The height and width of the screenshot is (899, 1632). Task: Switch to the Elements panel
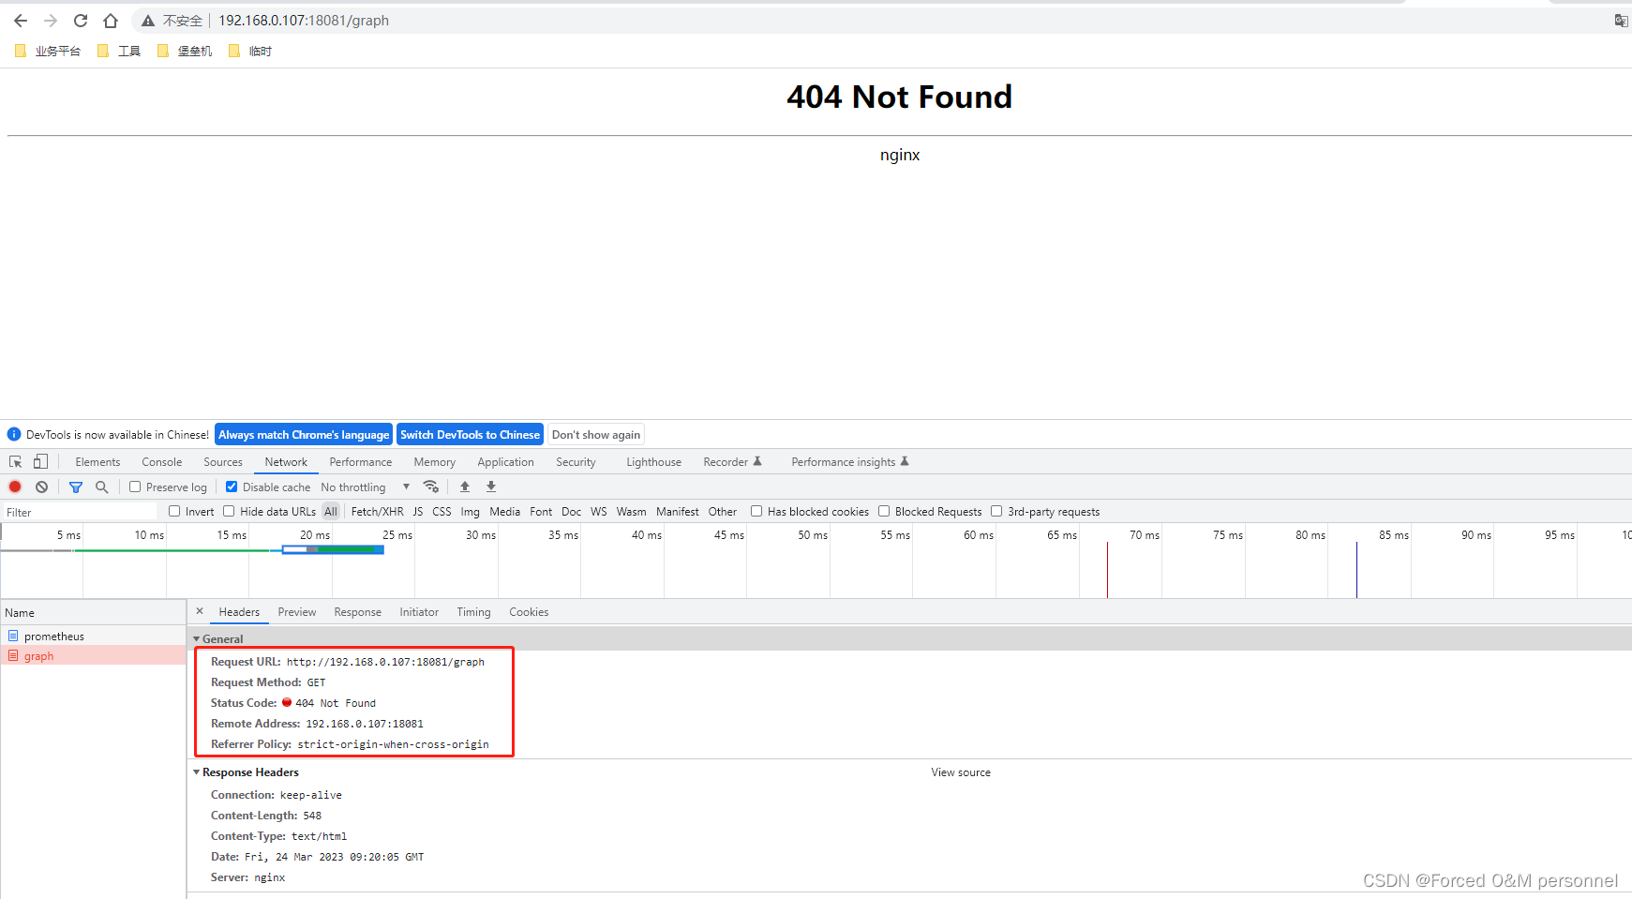click(97, 462)
